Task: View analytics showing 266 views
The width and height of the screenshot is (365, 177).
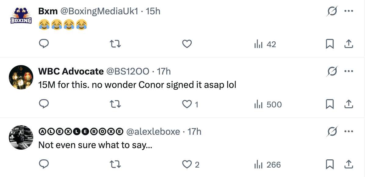Action: point(267,165)
